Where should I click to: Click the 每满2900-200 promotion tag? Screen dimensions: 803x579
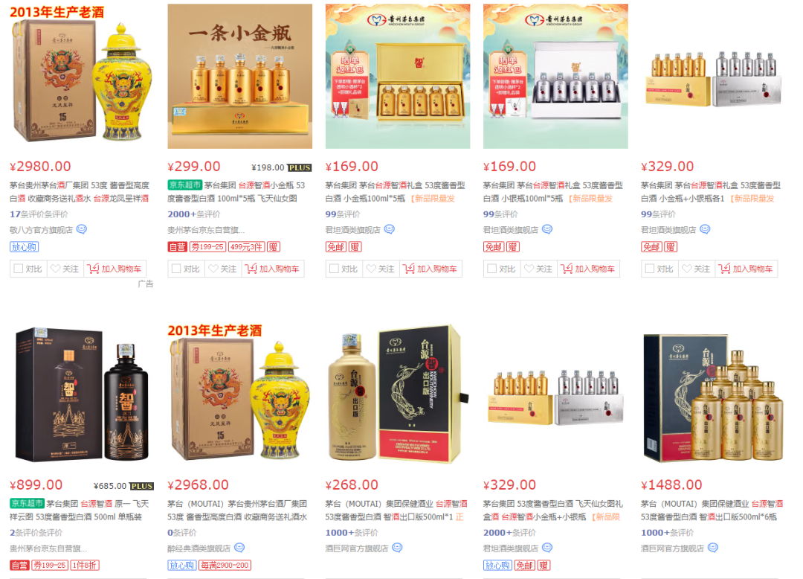click(x=225, y=565)
